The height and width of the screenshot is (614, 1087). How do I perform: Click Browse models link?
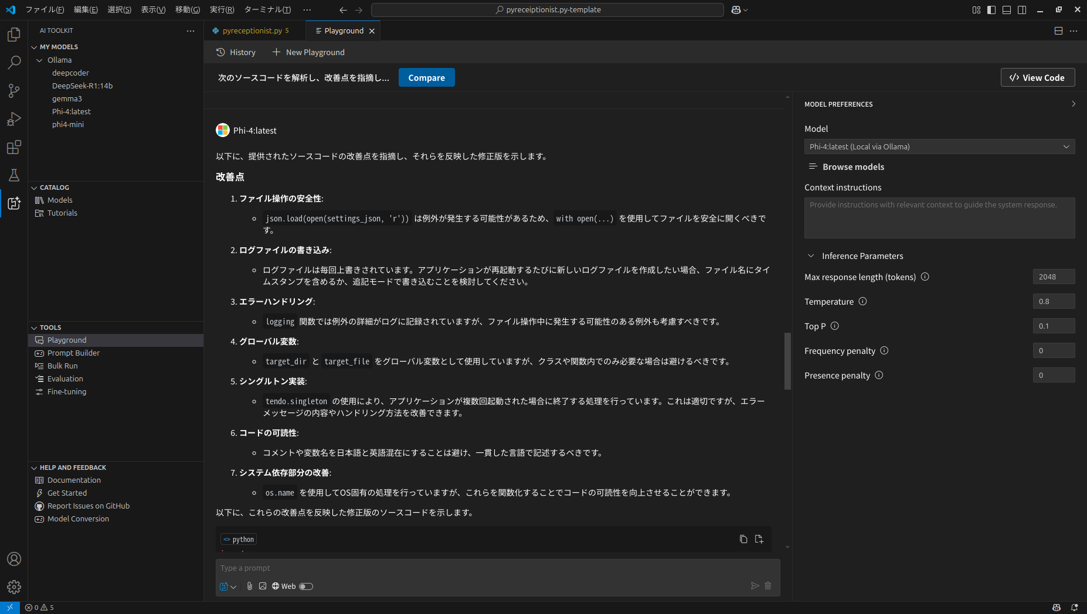[x=847, y=167]
